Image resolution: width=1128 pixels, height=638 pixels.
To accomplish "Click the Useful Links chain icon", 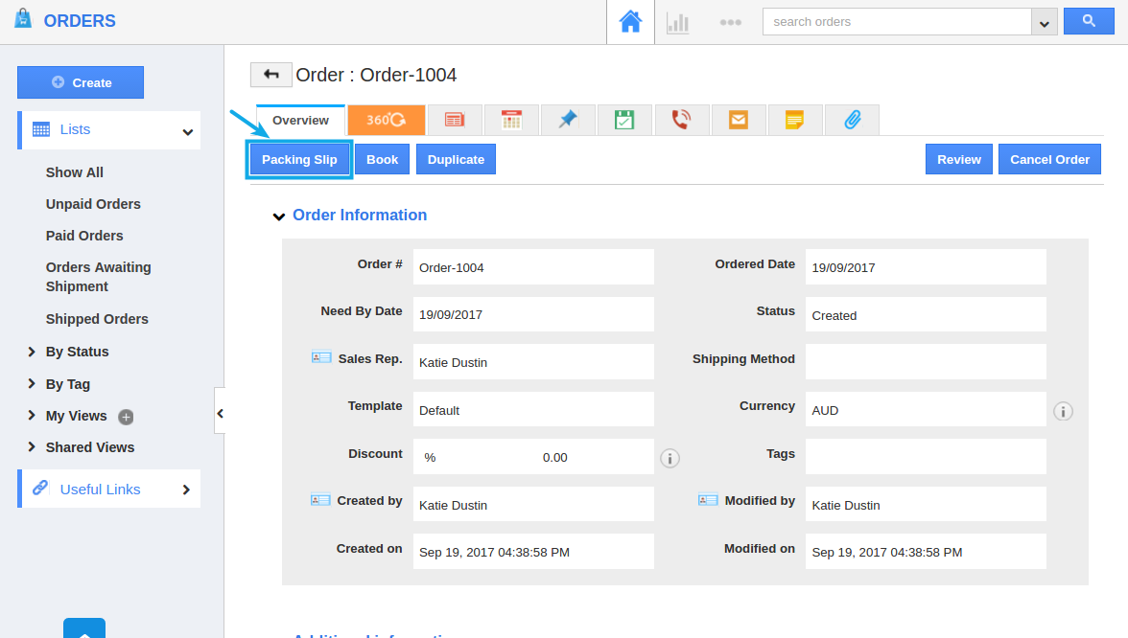I will pyautogui.click(x=40, y=488).
